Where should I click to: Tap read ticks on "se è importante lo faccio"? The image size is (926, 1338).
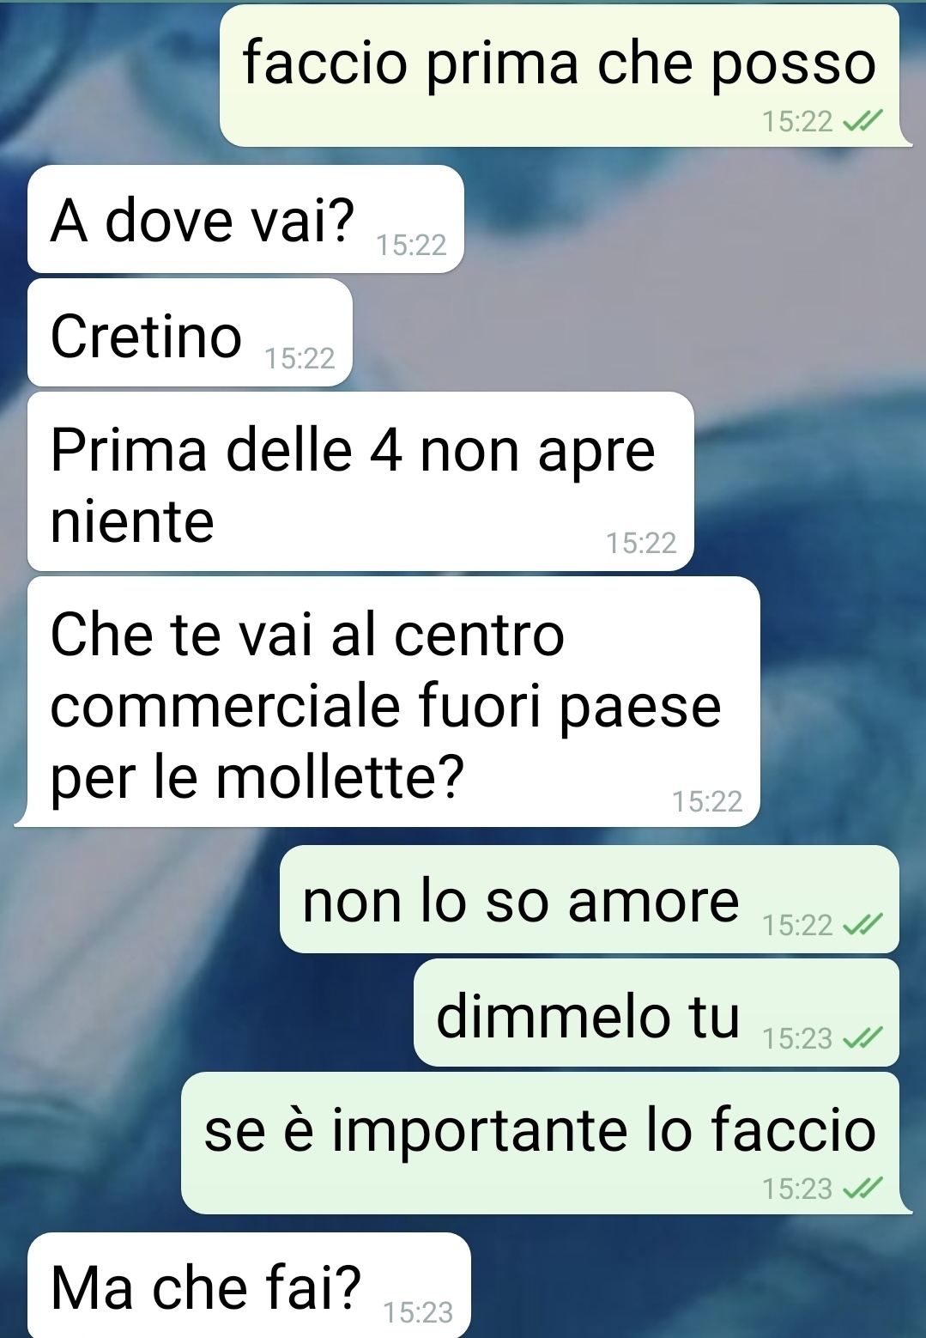coord(862,1189)
